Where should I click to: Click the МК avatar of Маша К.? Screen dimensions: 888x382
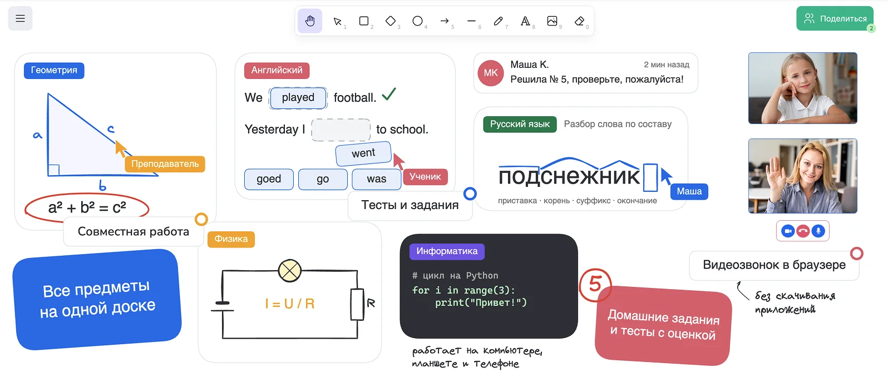491,73
